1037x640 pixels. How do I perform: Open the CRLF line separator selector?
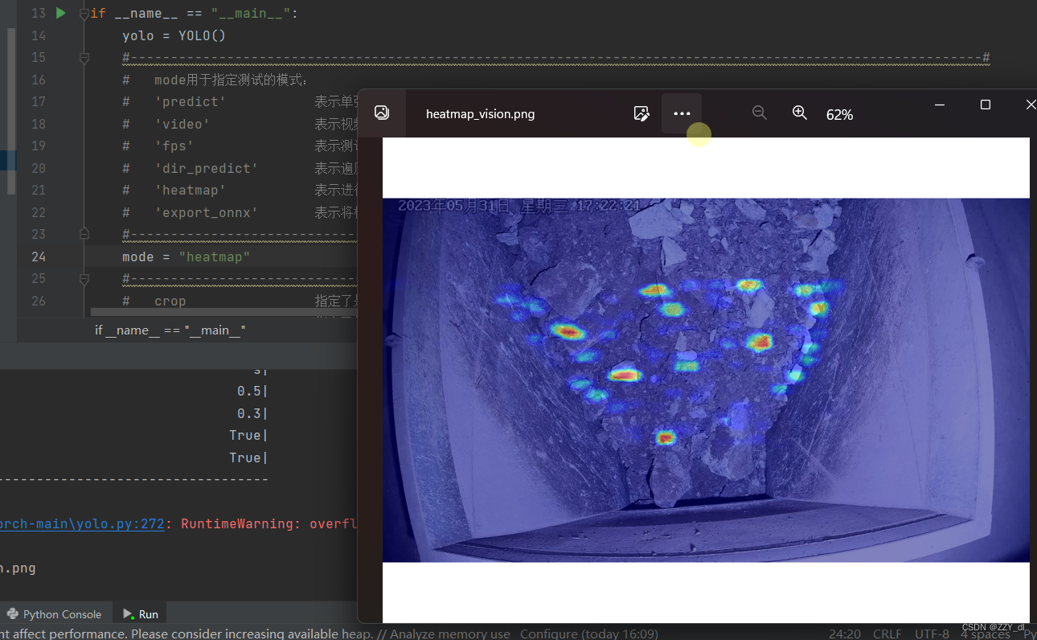pyautogui.click(x=887, y=634)
